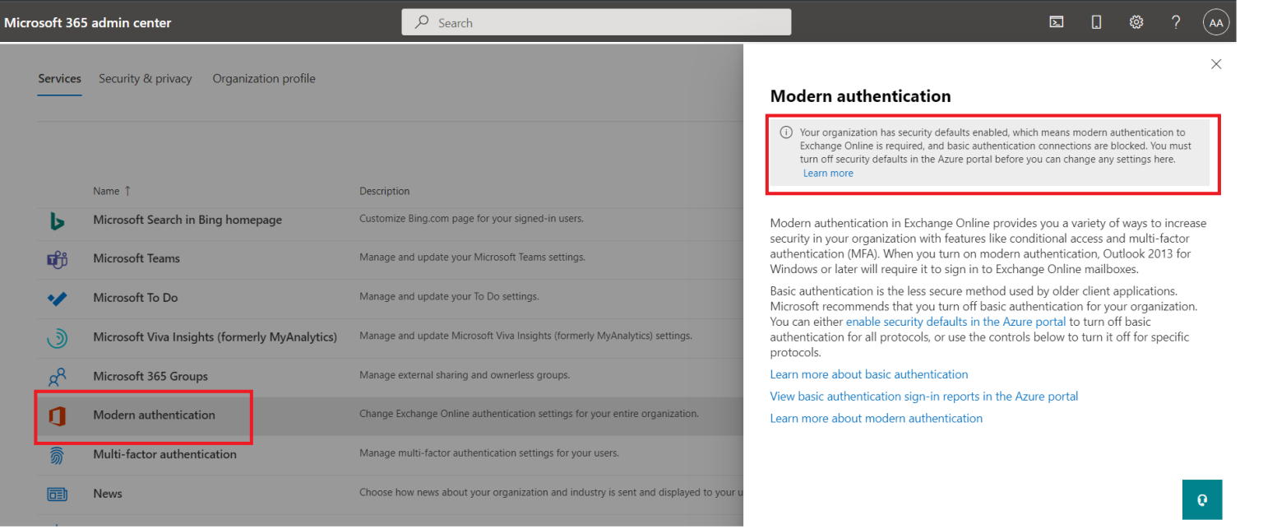
Task: Click the Microsoft Viva Insights spiral icon
Action: [x=57, y=336]
